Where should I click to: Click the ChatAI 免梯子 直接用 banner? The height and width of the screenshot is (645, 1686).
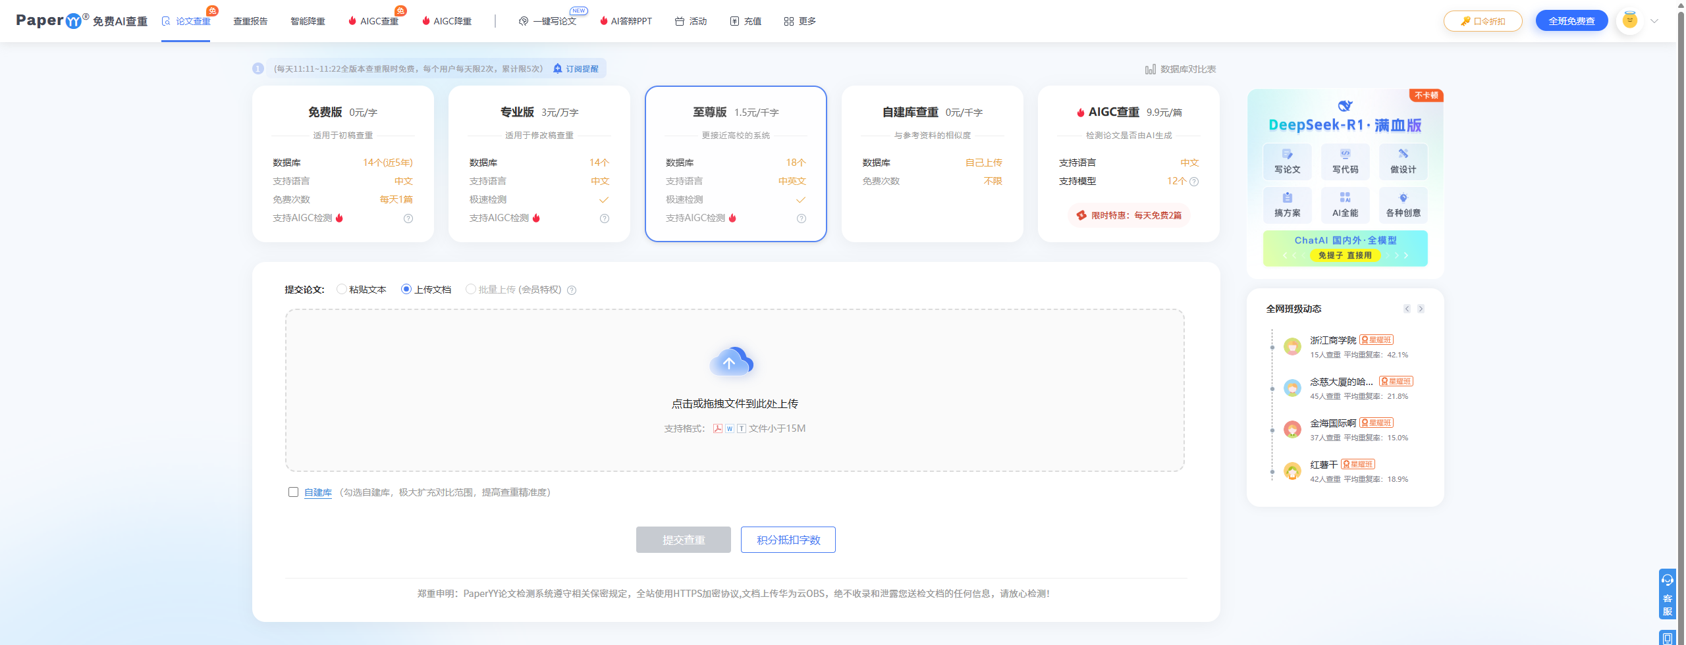click(1346, 248)
